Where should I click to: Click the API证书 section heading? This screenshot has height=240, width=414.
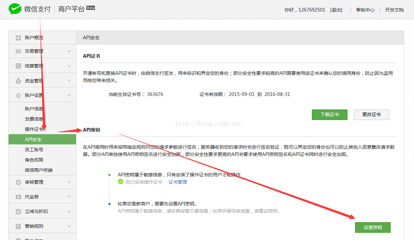click(x=92, y=56)
